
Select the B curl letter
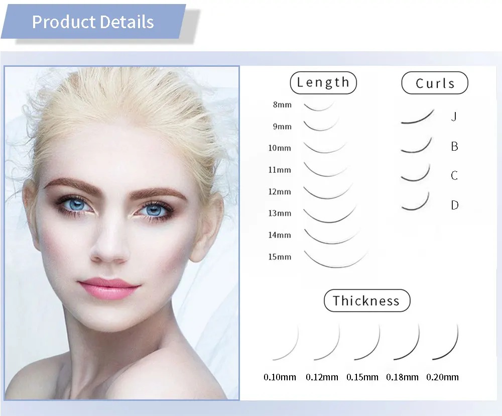point(454,147)
